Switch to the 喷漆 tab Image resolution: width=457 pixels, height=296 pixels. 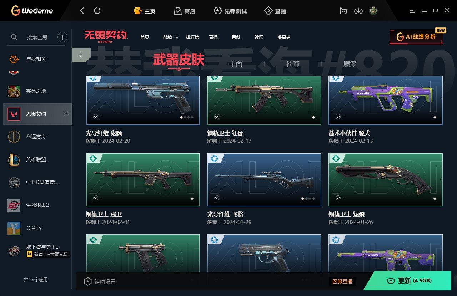(x=350, y=64)
